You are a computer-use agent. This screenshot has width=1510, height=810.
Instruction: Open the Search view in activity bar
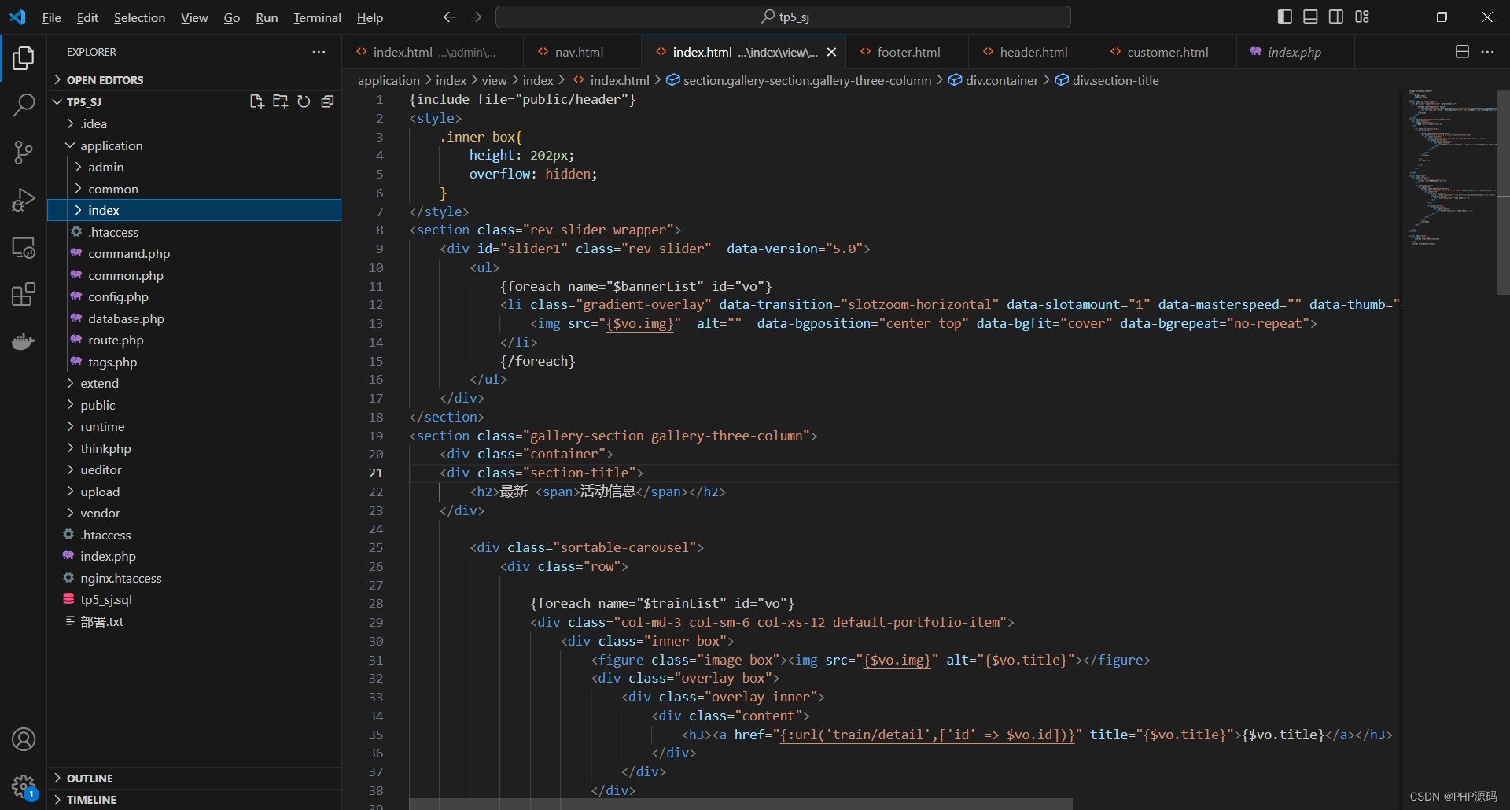coord(24,105)
